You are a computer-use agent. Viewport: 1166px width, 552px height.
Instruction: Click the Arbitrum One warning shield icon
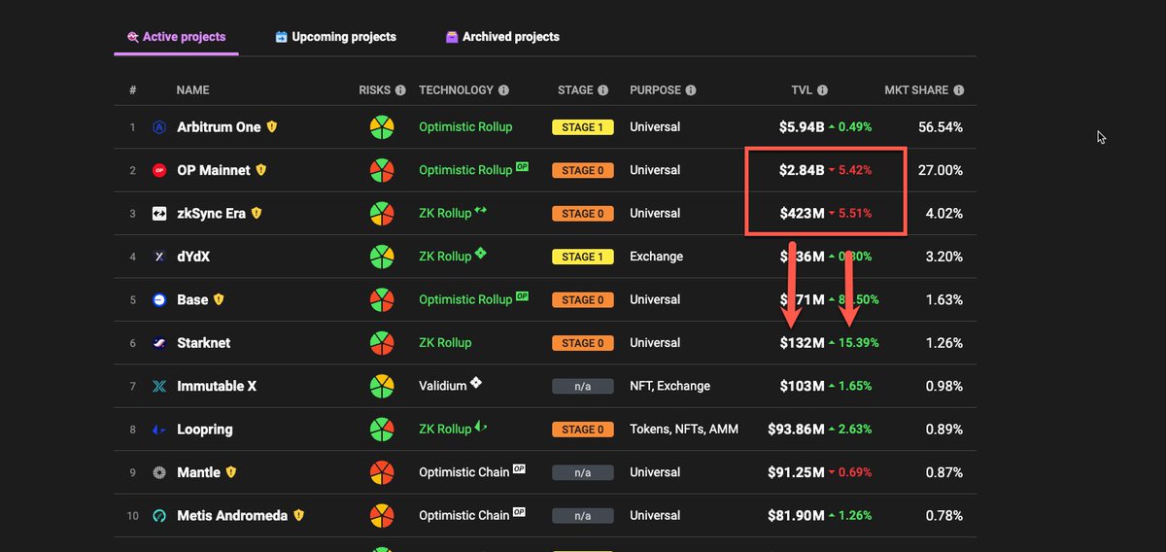[272, 127]
